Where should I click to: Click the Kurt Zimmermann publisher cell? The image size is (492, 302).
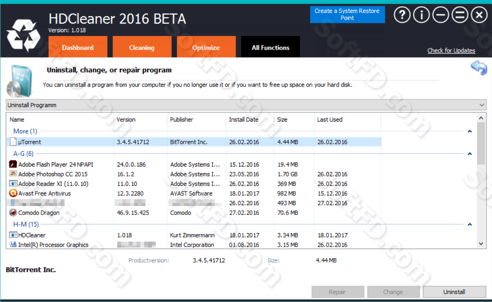pos(193,235)
